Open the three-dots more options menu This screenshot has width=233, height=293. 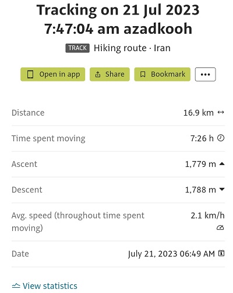coord(206,74)
